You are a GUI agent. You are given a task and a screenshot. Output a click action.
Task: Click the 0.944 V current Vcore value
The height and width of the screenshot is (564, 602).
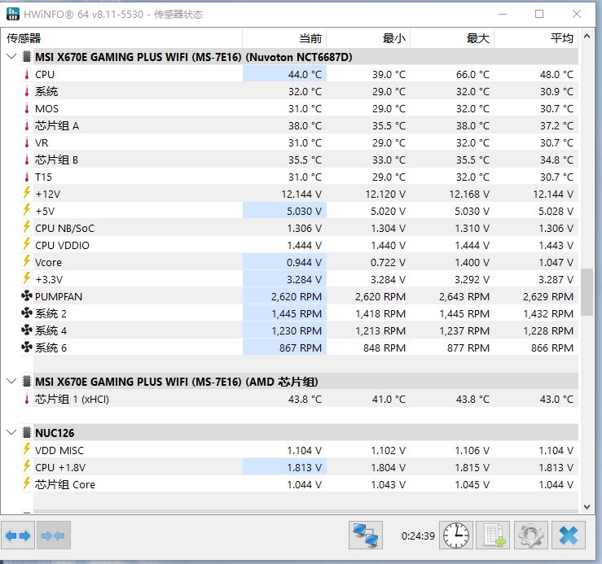[304, 262]
